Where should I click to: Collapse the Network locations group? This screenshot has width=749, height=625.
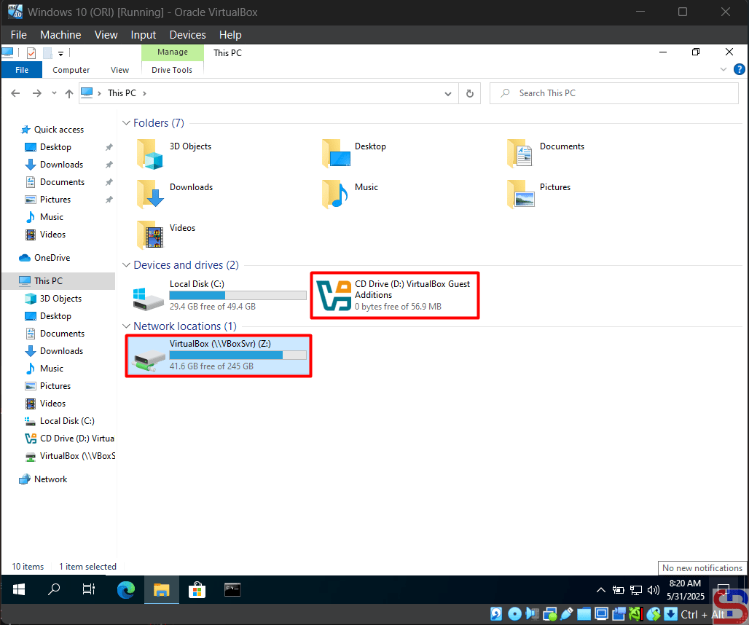tap(126, 326)
